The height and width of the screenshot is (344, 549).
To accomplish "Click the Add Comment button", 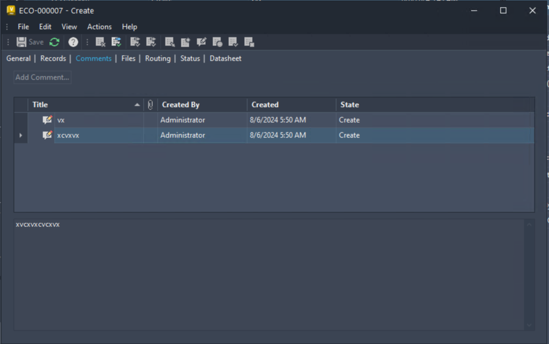I will (x=42, y=77).
